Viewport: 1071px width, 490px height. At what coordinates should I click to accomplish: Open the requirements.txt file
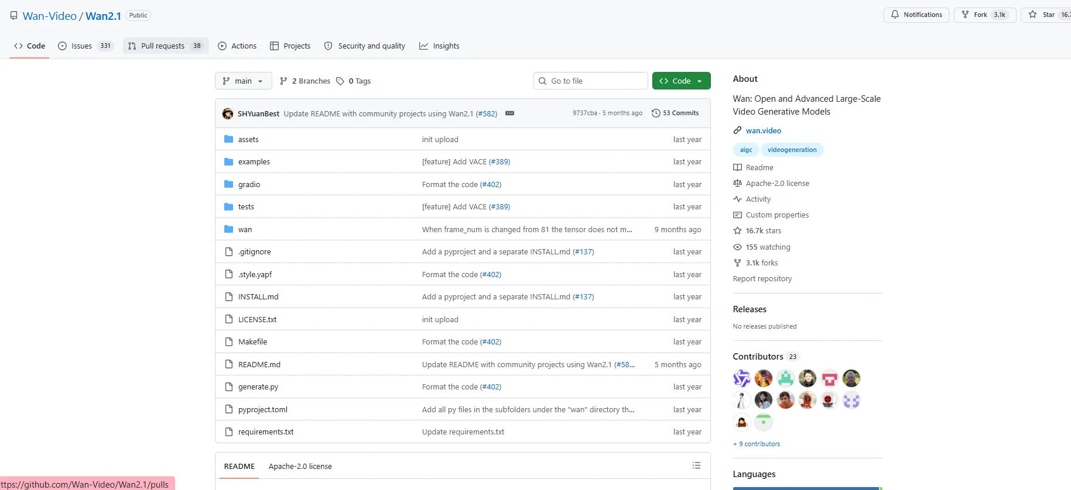point(266,432)
